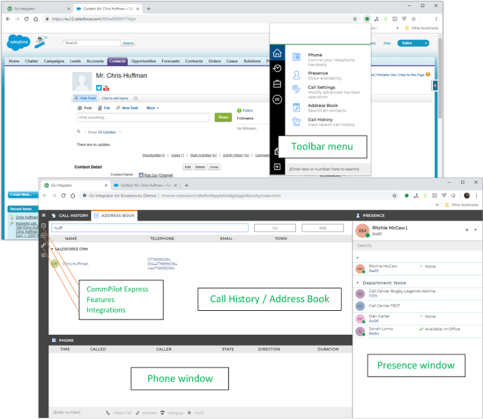Image resolution: width=483 pixels, height=419 pixels.
Task: Expand the More dropdown in the feed
Action: click(153, 108)
